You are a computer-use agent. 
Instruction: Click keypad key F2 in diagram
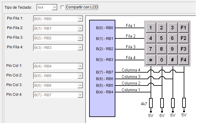(x=184, y=38)
